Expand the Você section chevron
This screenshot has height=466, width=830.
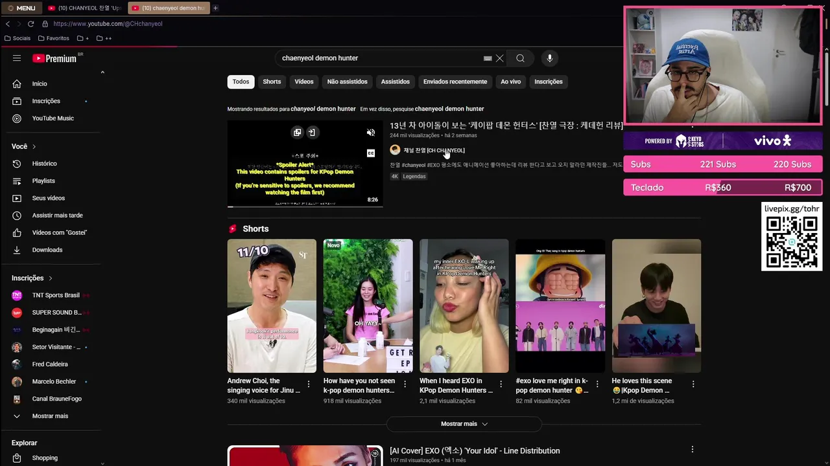(34, 146)
